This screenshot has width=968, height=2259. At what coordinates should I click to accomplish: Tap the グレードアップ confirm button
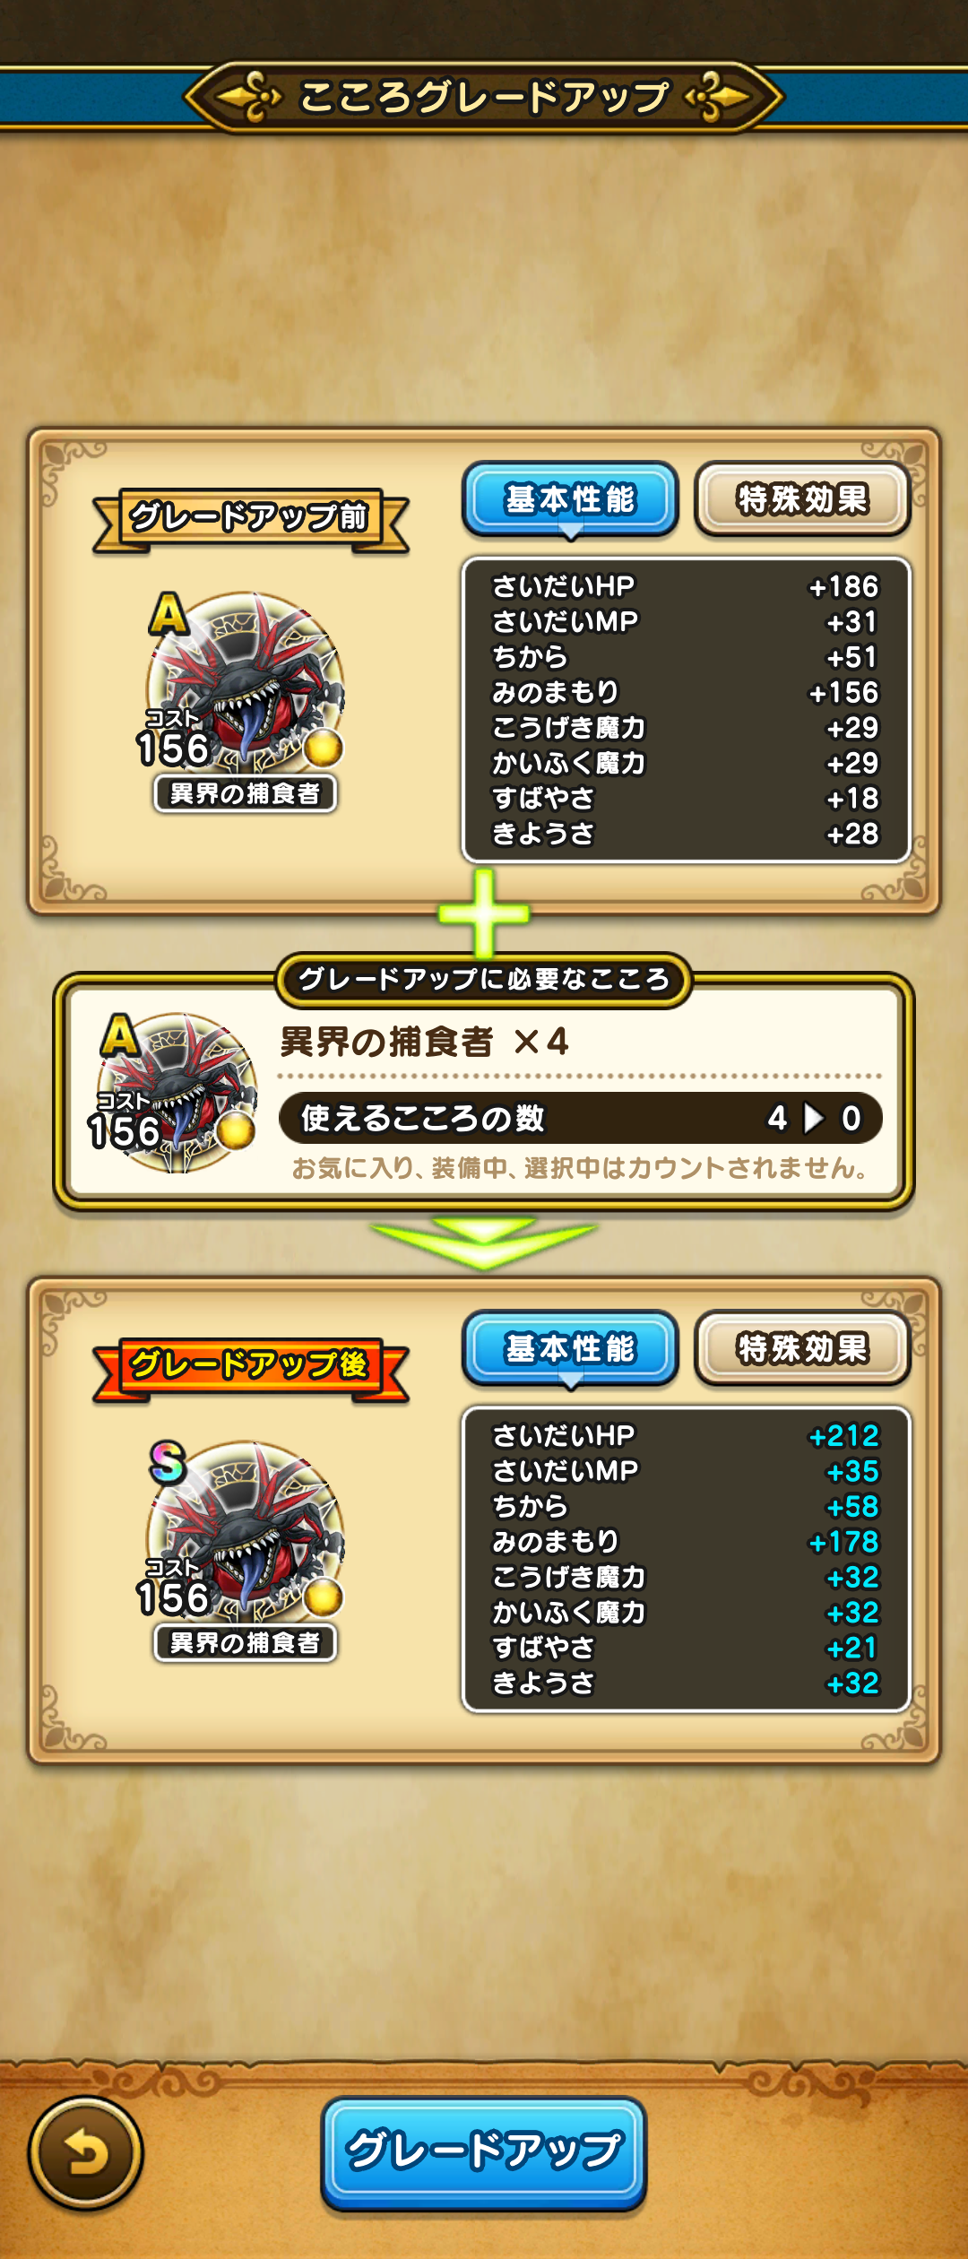[484, 2152]
